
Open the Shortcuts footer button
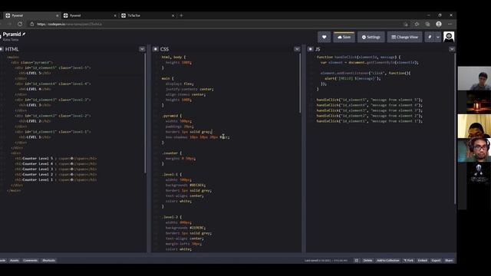48,261
